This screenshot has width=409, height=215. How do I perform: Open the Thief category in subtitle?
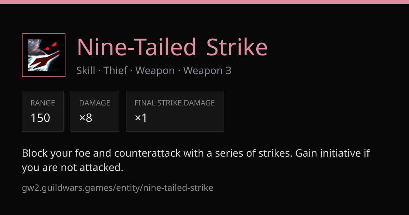[115, 71]
